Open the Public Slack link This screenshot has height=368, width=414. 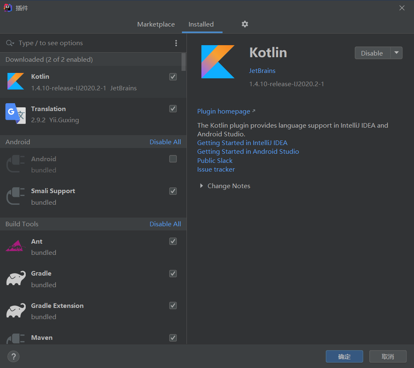point(215,160)
